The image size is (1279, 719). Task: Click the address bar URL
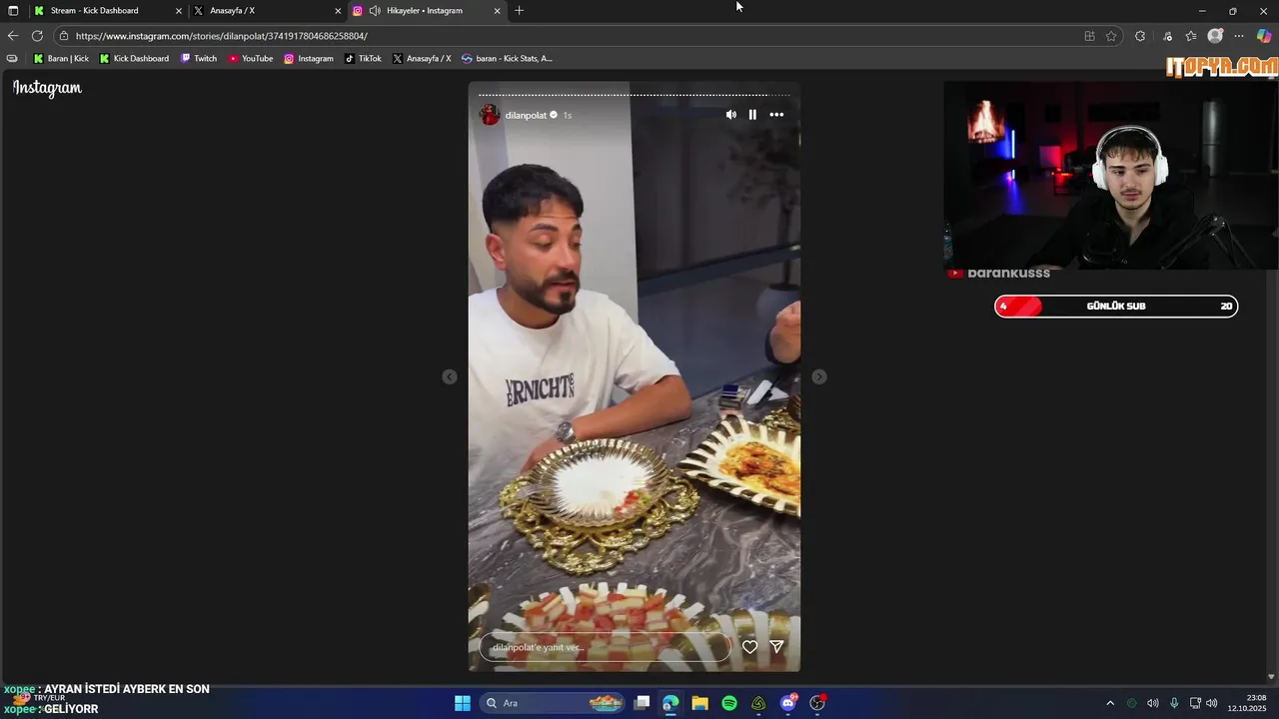pos(222,36)
